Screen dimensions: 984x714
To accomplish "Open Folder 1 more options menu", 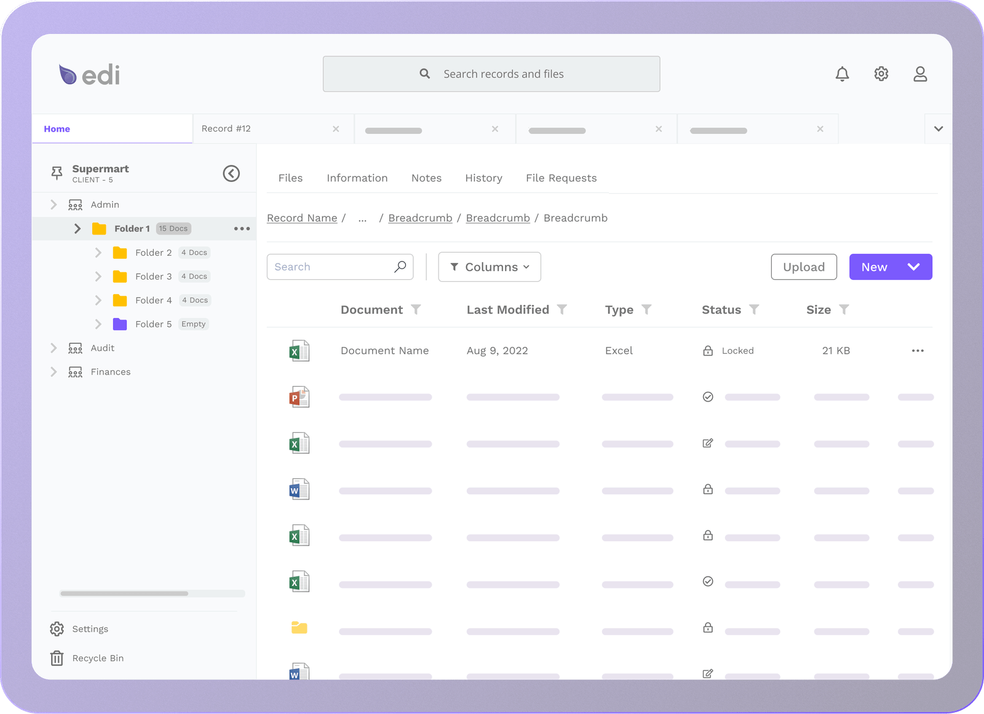I will 242,229.
